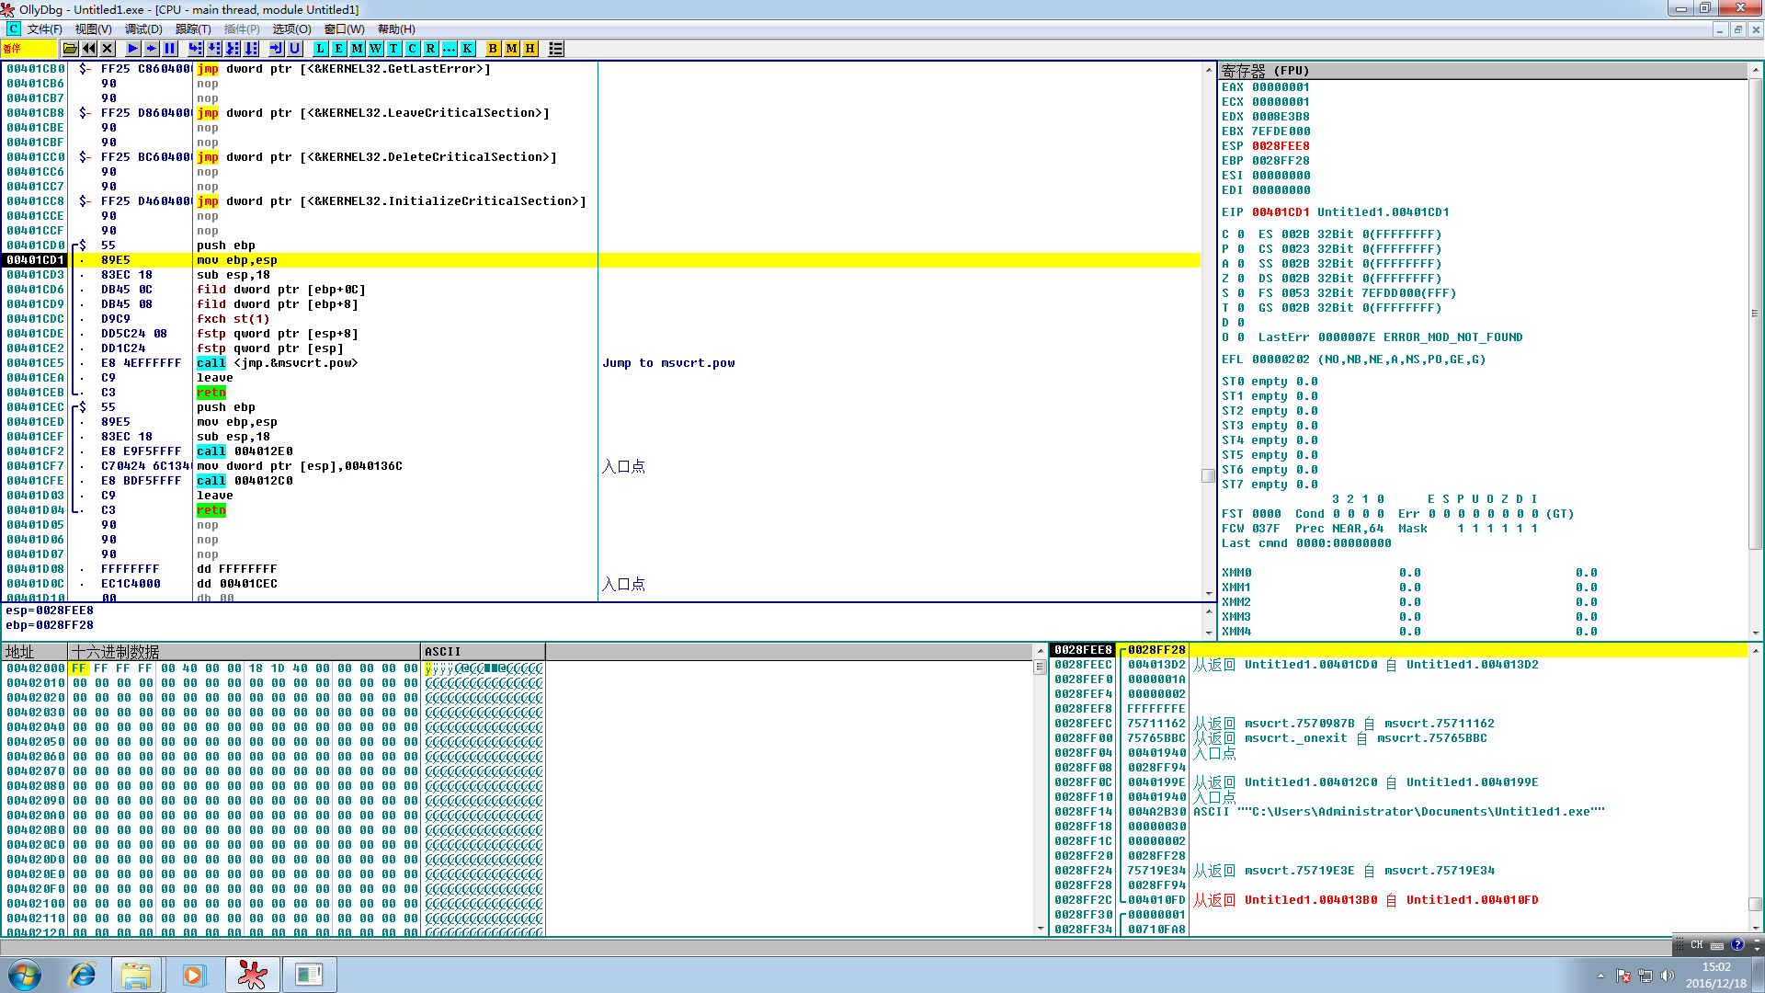Open Windows Explorer folder from the taskbar

point(136,975)
